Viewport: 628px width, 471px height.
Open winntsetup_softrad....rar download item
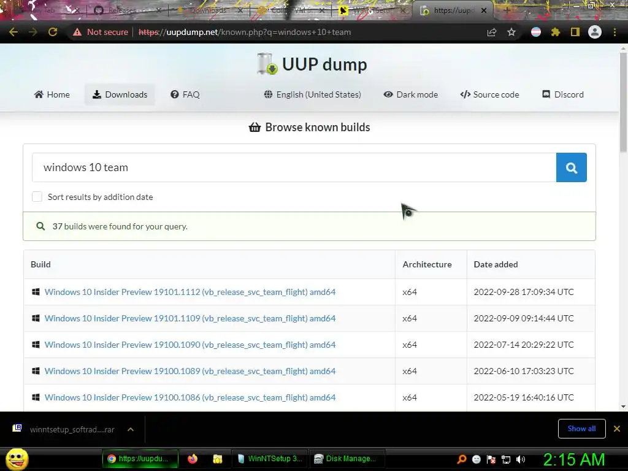point(72,429)
